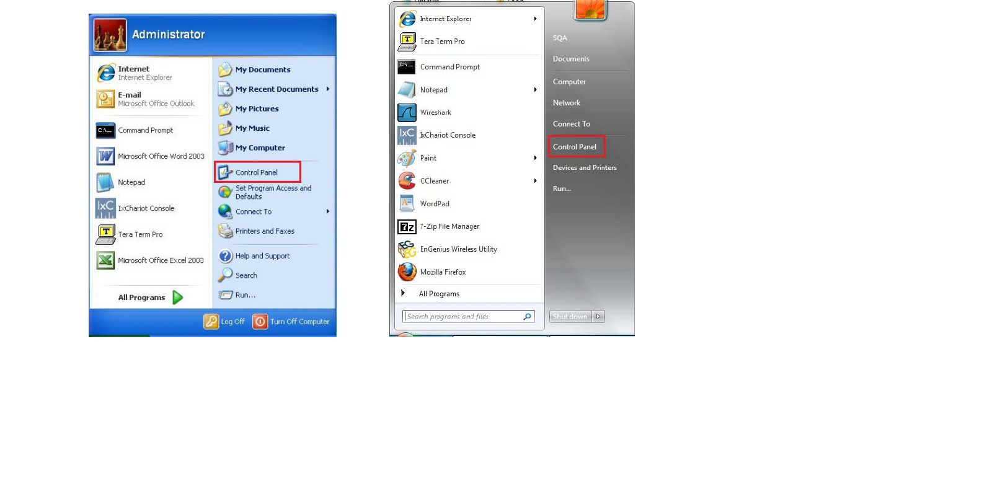
Task: Click Wireshark icon in Windows 7 menu
Action: [x=407, y=112]
